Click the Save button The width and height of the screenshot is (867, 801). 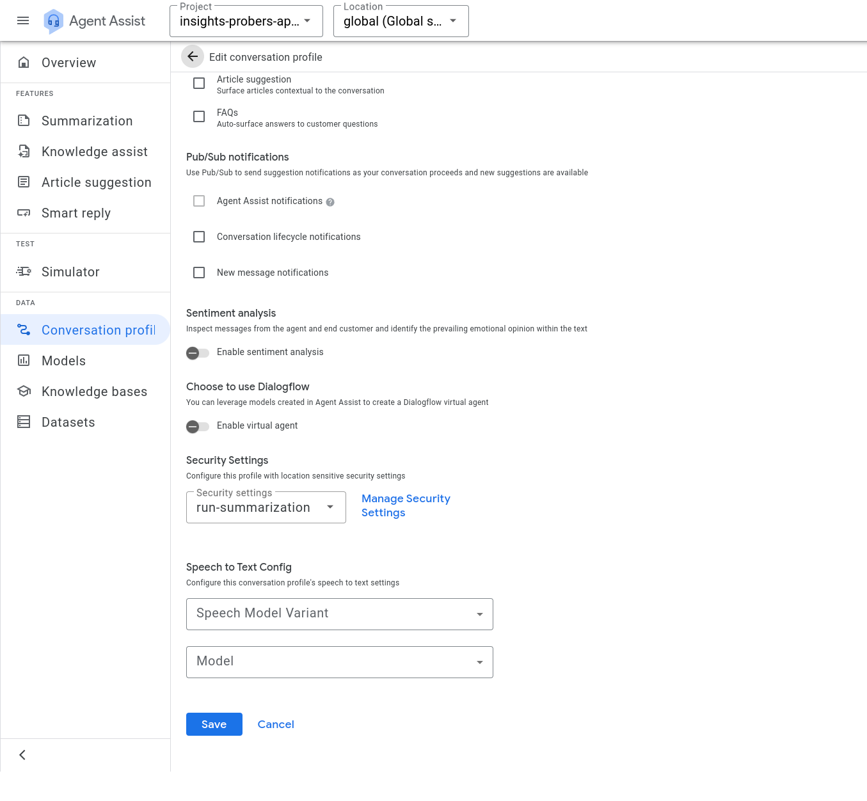click(214, 724)
